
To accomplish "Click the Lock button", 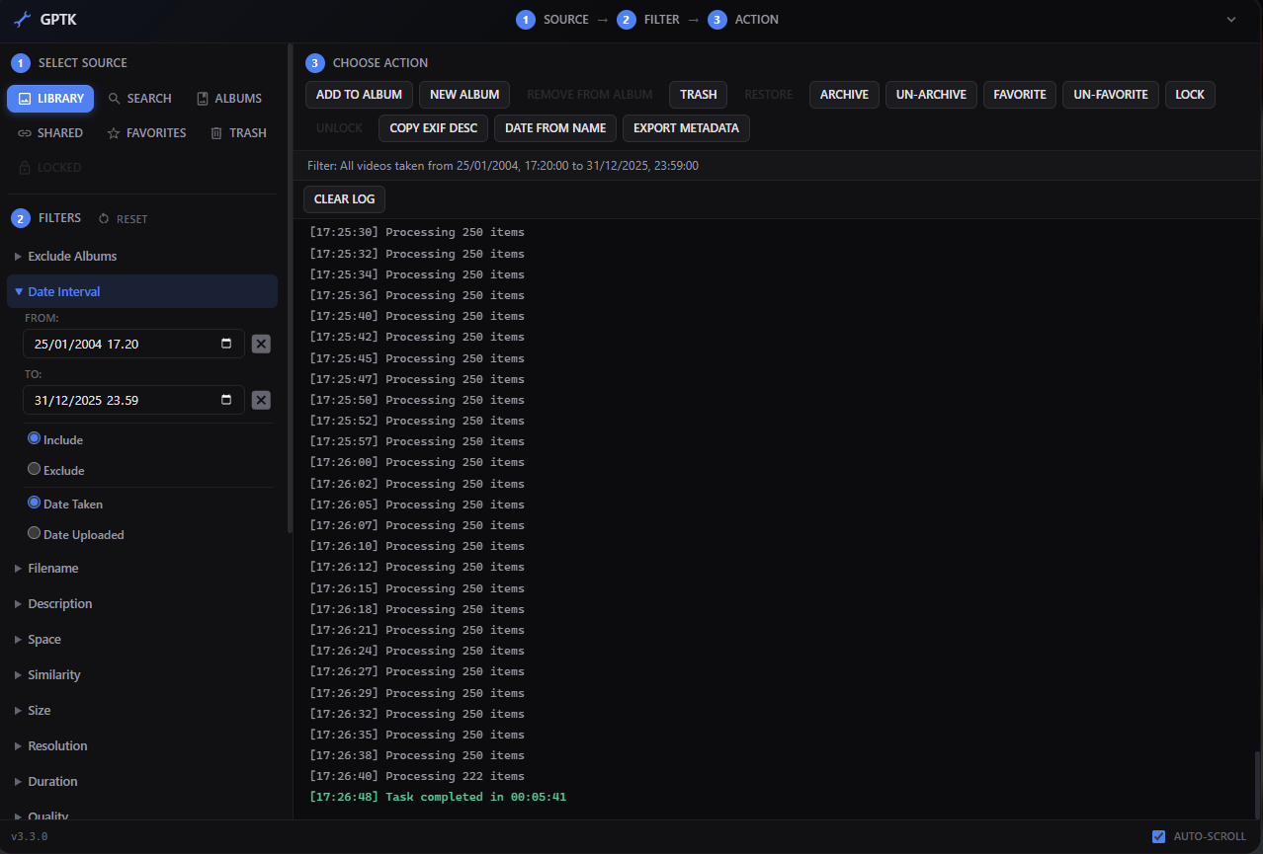I will pyautogui.click(x=1190, y=95).
